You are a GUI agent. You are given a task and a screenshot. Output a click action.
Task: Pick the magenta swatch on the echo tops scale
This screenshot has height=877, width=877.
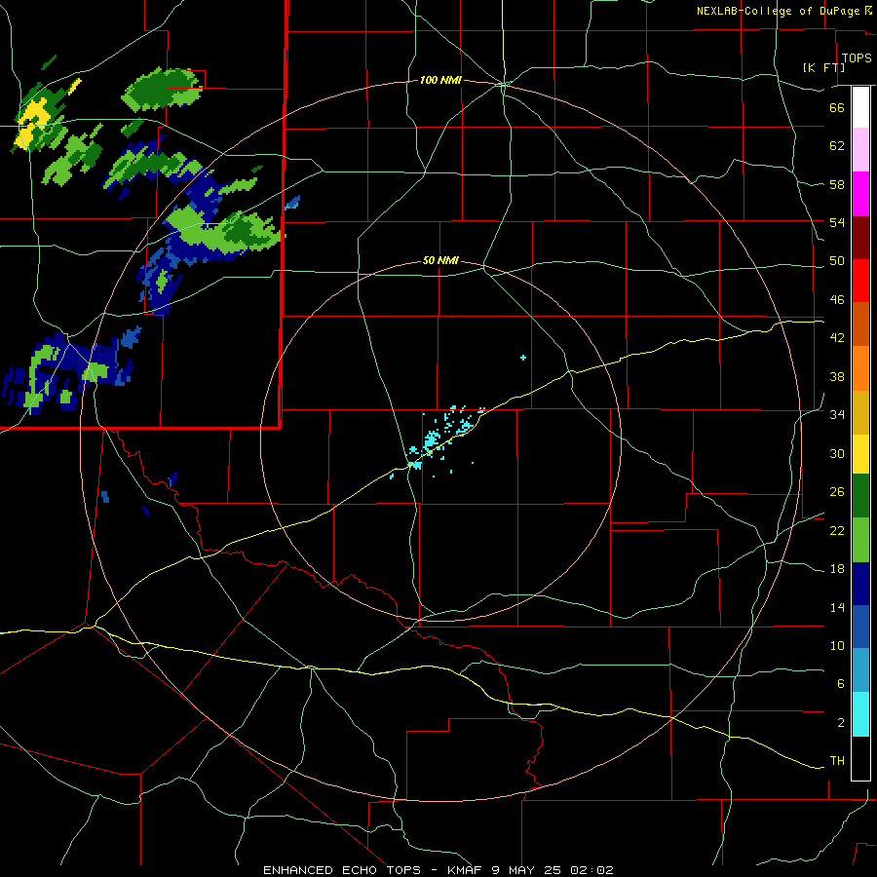pyautogui.click(x=860, y=194)
